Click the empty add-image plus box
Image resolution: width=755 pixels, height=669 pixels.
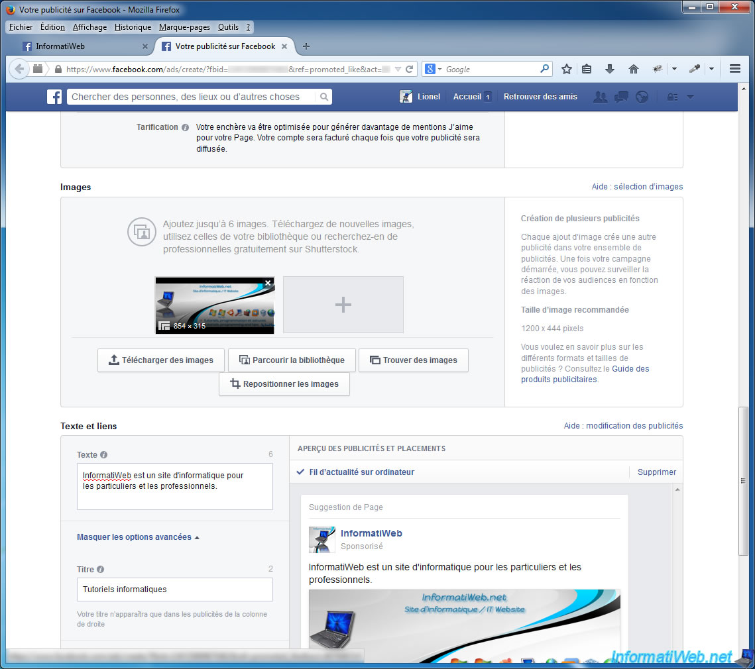tap(343, 305)
